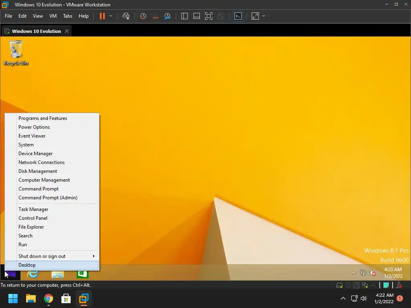This screenshot has height=308, width=411.
Task: Close the Windows 10 Evolution tab
Action: (x=67, y=31)
